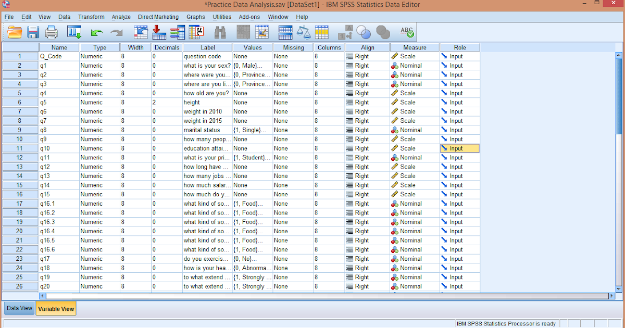The image size is (625, 328).
Task: Click the Save this document toolbar icon
Action: pos(33,32)
